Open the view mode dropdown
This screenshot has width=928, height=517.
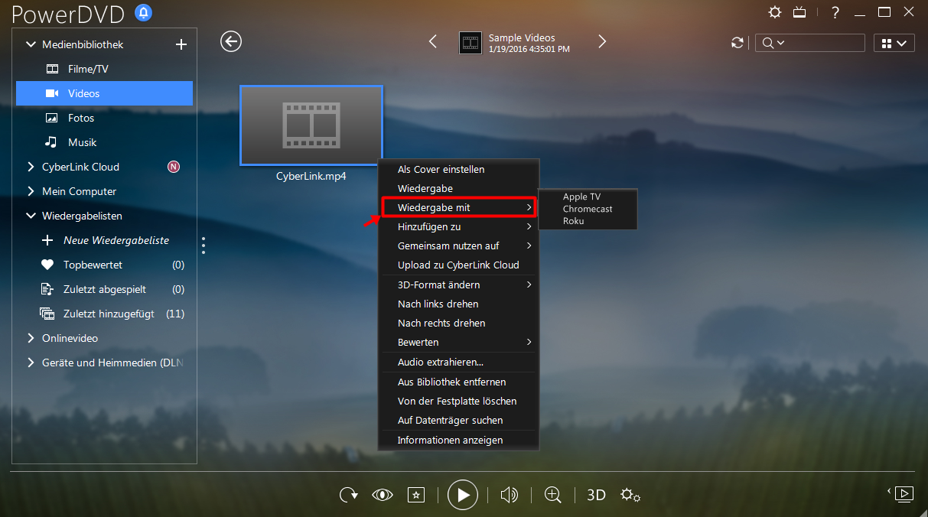coord(894,44)
